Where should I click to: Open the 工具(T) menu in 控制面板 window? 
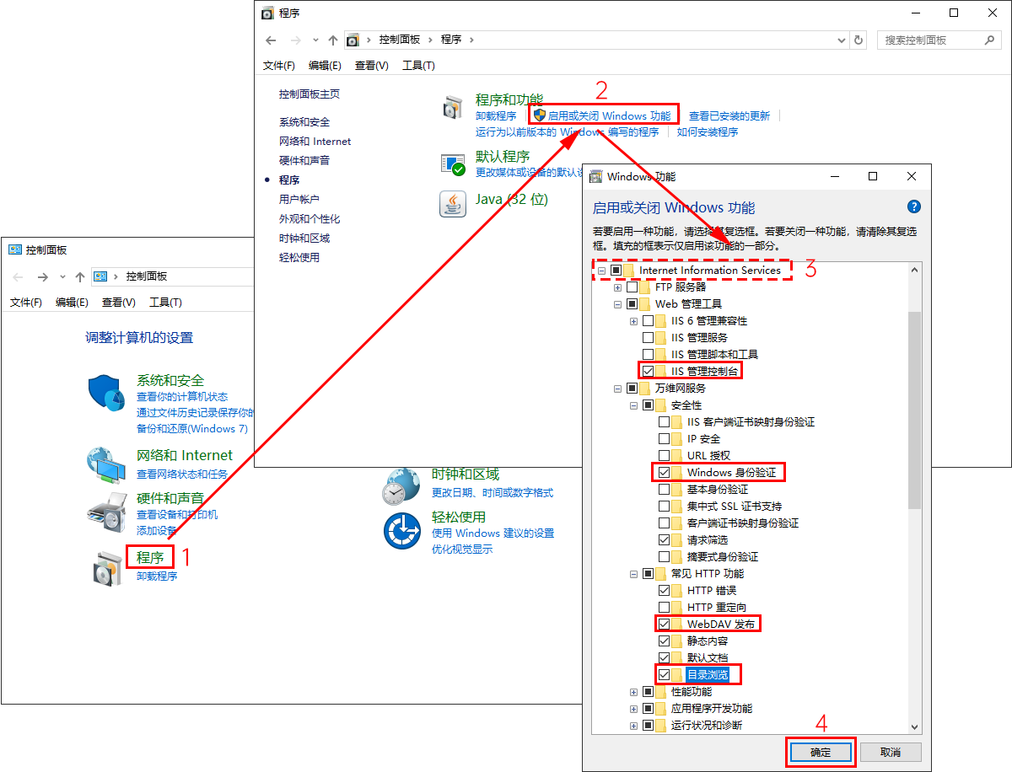(x=165, y=303)
